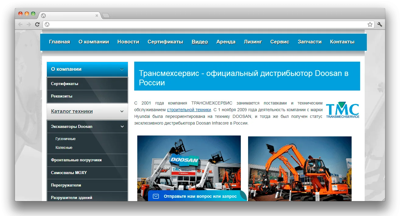The height and width of the screenshot is (216, 400).
Task: Click the browser back arrow
Action: [x=20, y=24]
